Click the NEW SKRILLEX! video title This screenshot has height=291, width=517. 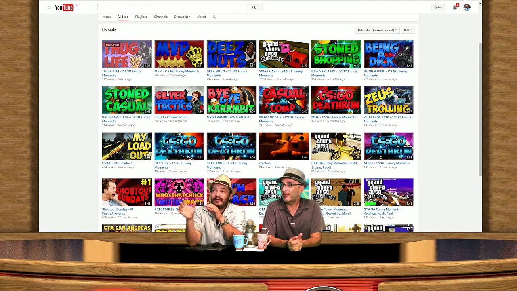[x=334, y=73]
